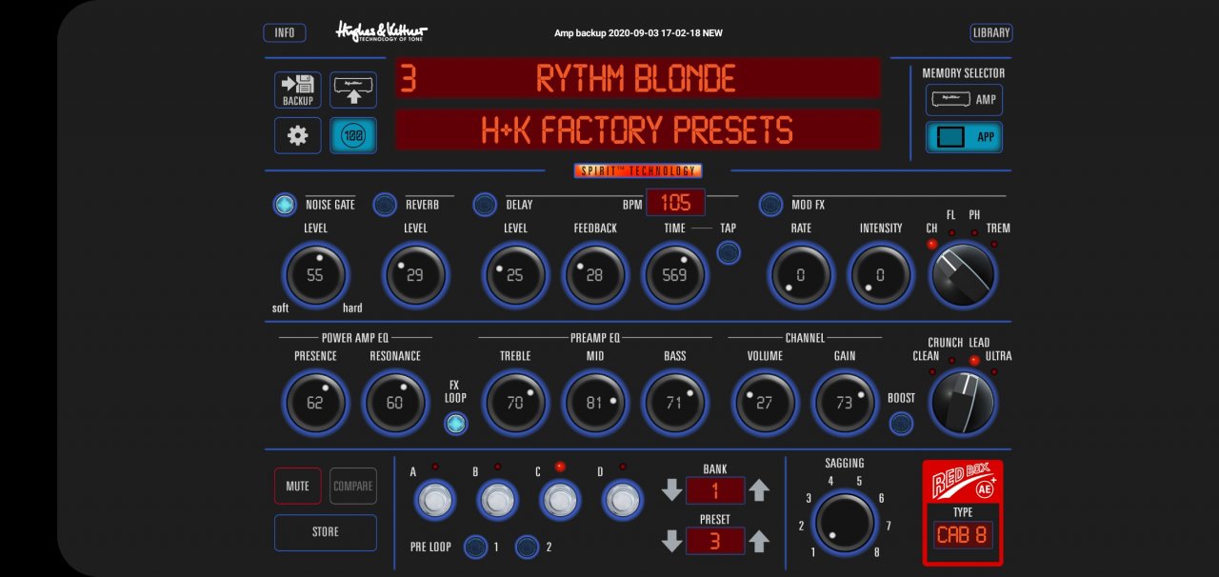Click the Bank number display
Image resolution: width=1219 pixels, height=577 pixels.
click(x=715, y=490)
